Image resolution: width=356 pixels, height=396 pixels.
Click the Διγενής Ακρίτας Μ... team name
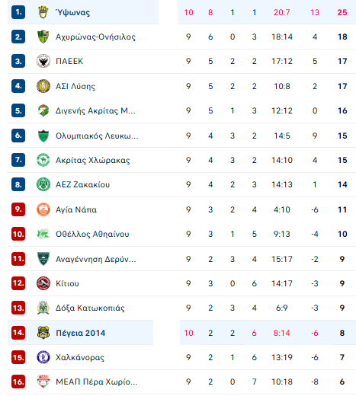(x=95, y=111)
